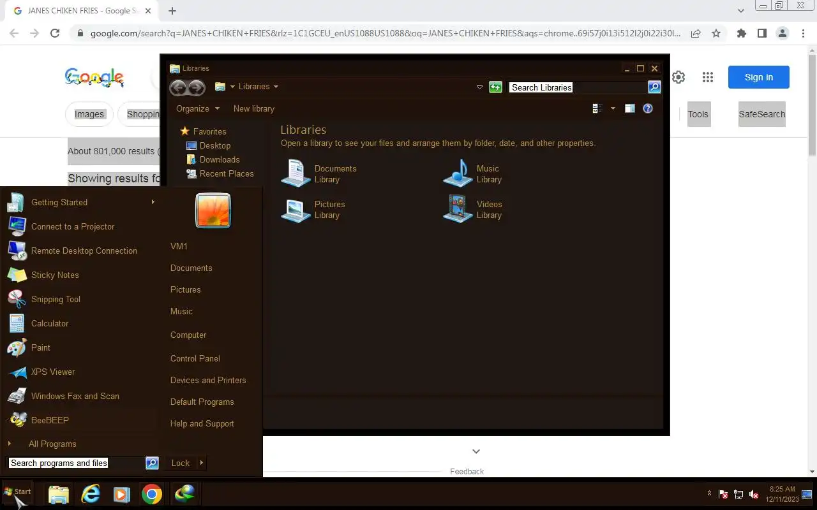Click New library button
The height and width of the screenshot is (510, 817).
pos(254,108)
